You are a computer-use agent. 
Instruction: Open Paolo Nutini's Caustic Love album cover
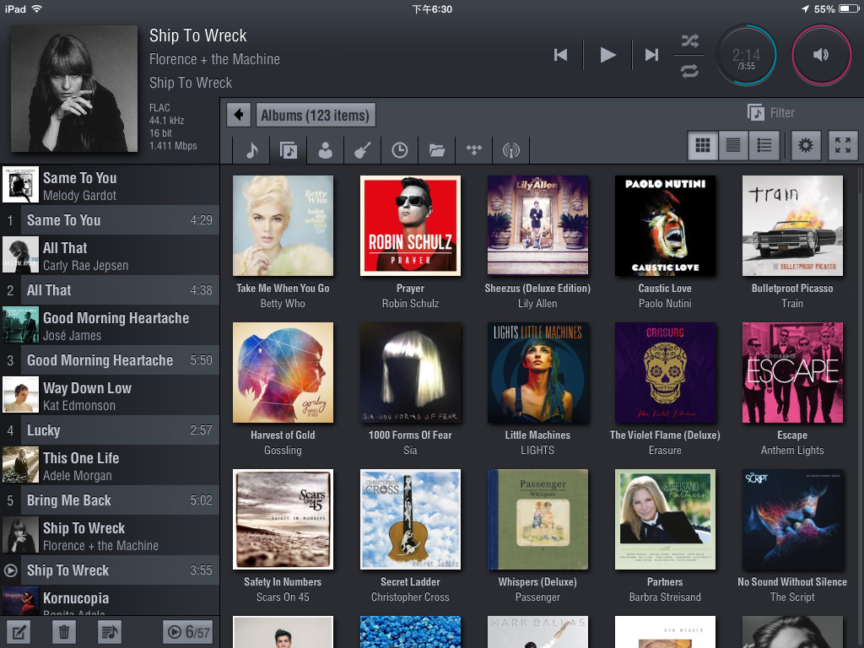[x=665, y=225]
